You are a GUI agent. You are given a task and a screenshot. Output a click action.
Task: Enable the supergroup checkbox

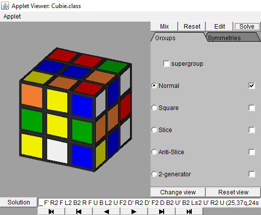click(x=166, y=64)
